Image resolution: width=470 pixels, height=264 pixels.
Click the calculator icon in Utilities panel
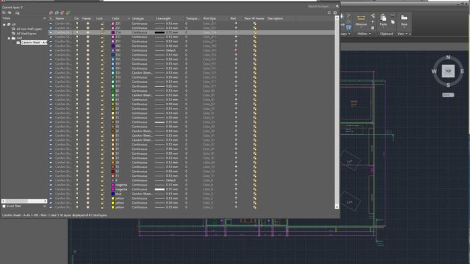[373, 27]
